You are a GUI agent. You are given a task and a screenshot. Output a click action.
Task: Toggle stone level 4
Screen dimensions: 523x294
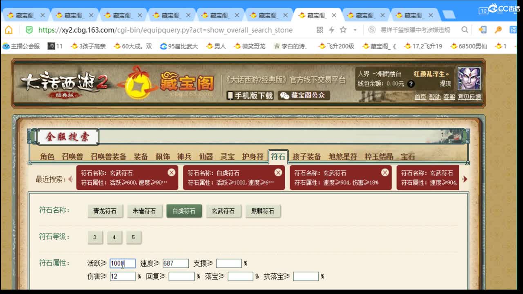114,237
